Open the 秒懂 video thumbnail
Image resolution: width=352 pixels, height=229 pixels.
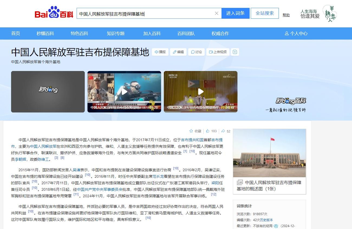point(48,92)
